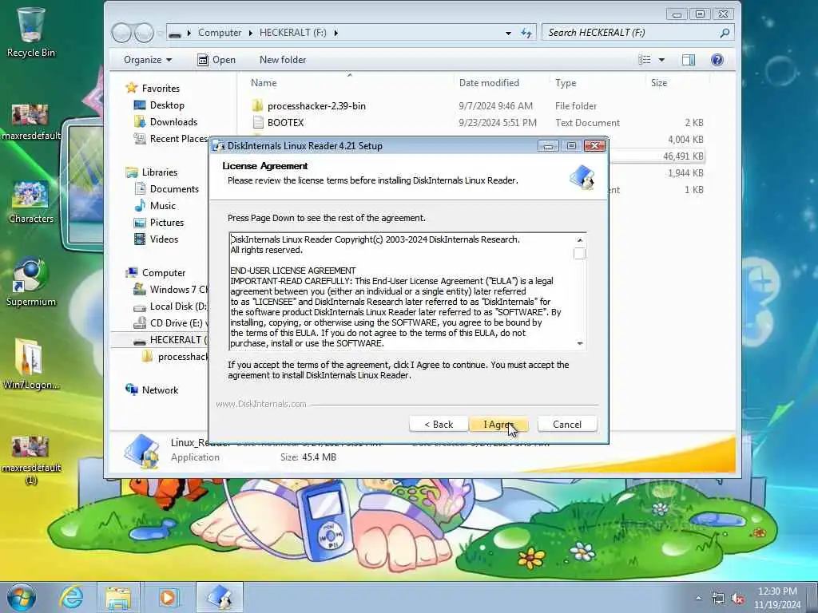Click the Explorer Forward navigation button

click(x=144, y=33)
